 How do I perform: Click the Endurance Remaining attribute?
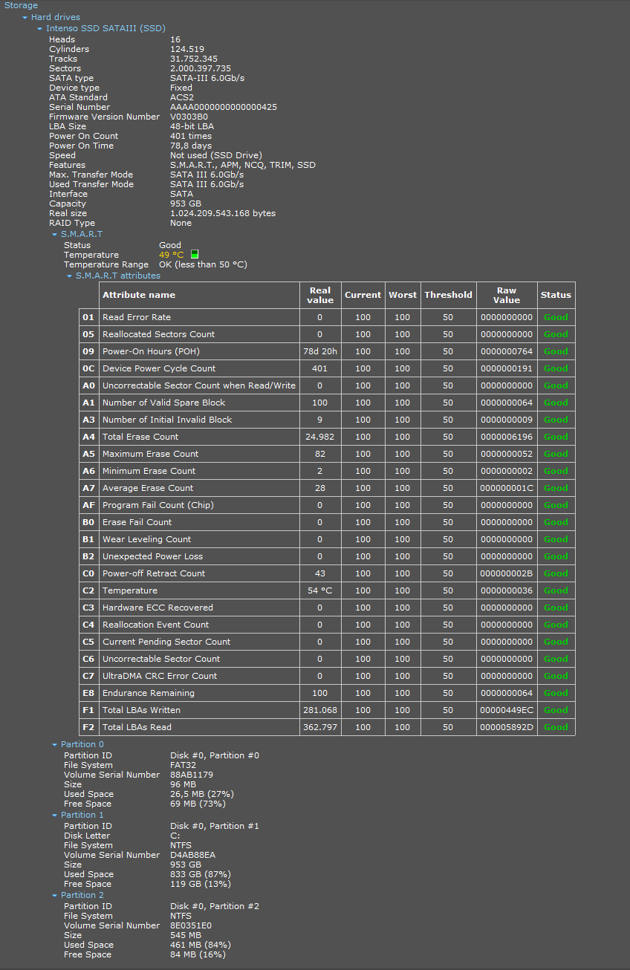pos(149,693)
